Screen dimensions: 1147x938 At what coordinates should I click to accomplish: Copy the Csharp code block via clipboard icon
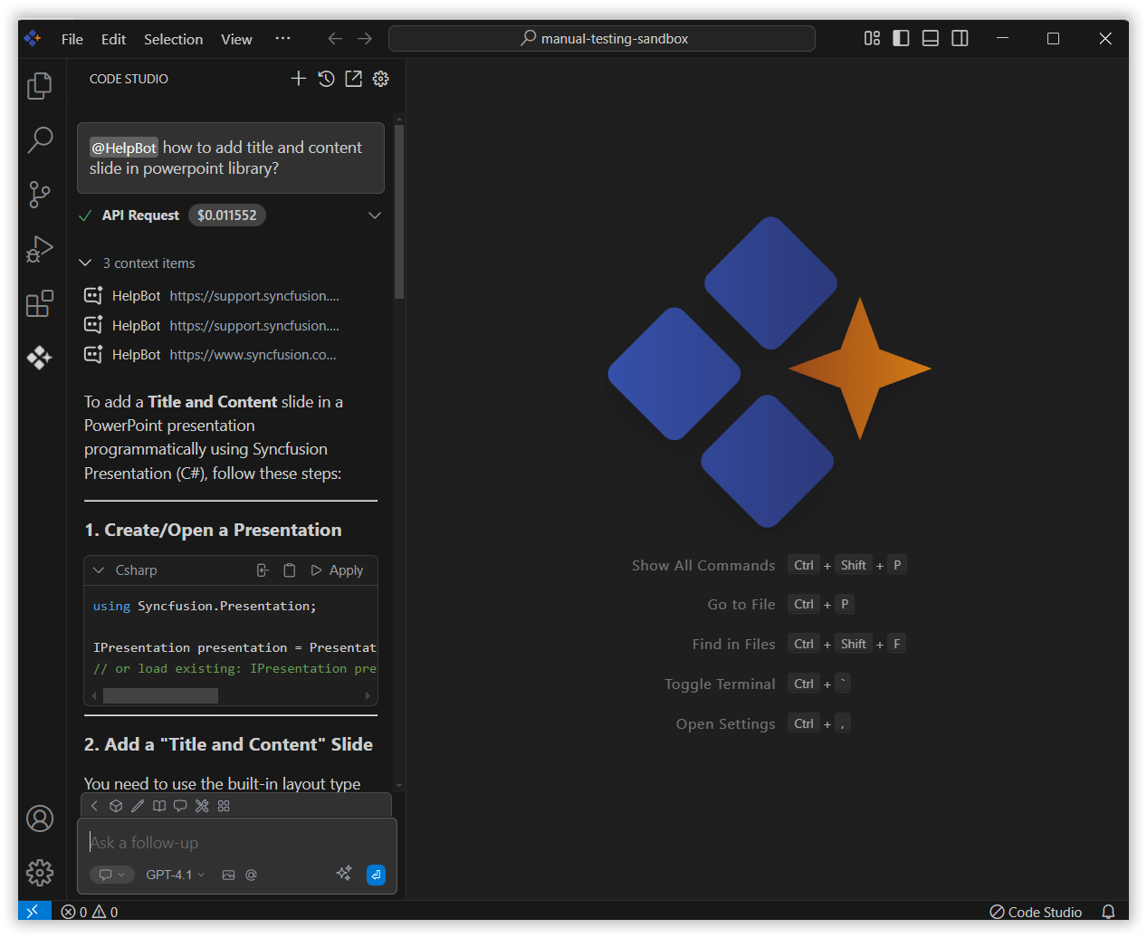click(x=290, y=570)
